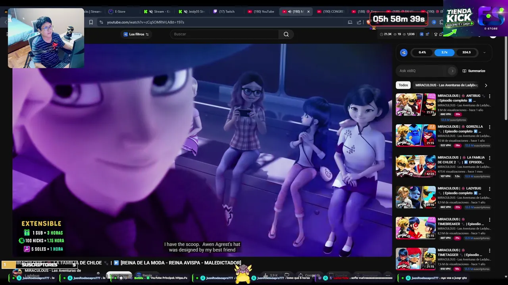This screenshot has width=508, height=285.
Task: Open the ANTIBUG video three-dot menu
Action: pos(489,96)
